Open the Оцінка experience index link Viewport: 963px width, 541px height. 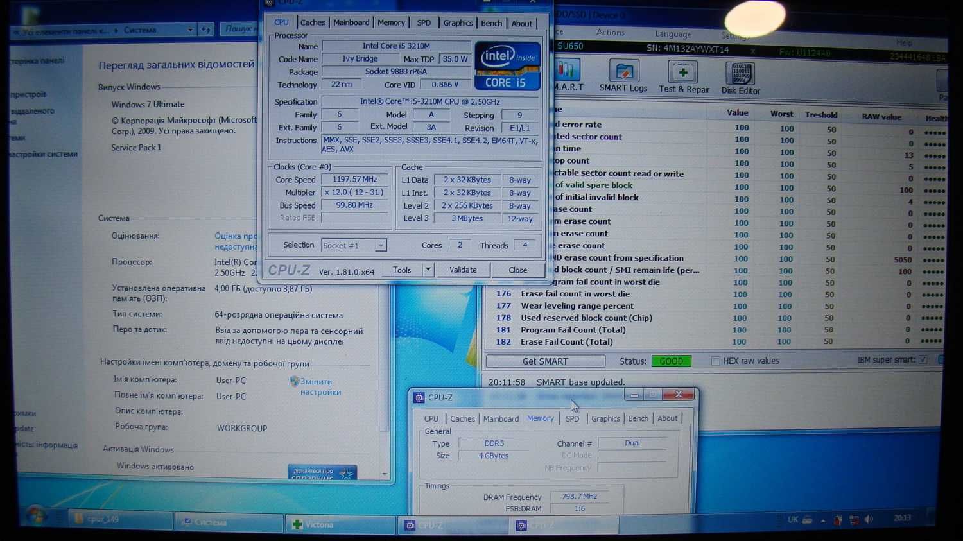click(x=236, y=241)
